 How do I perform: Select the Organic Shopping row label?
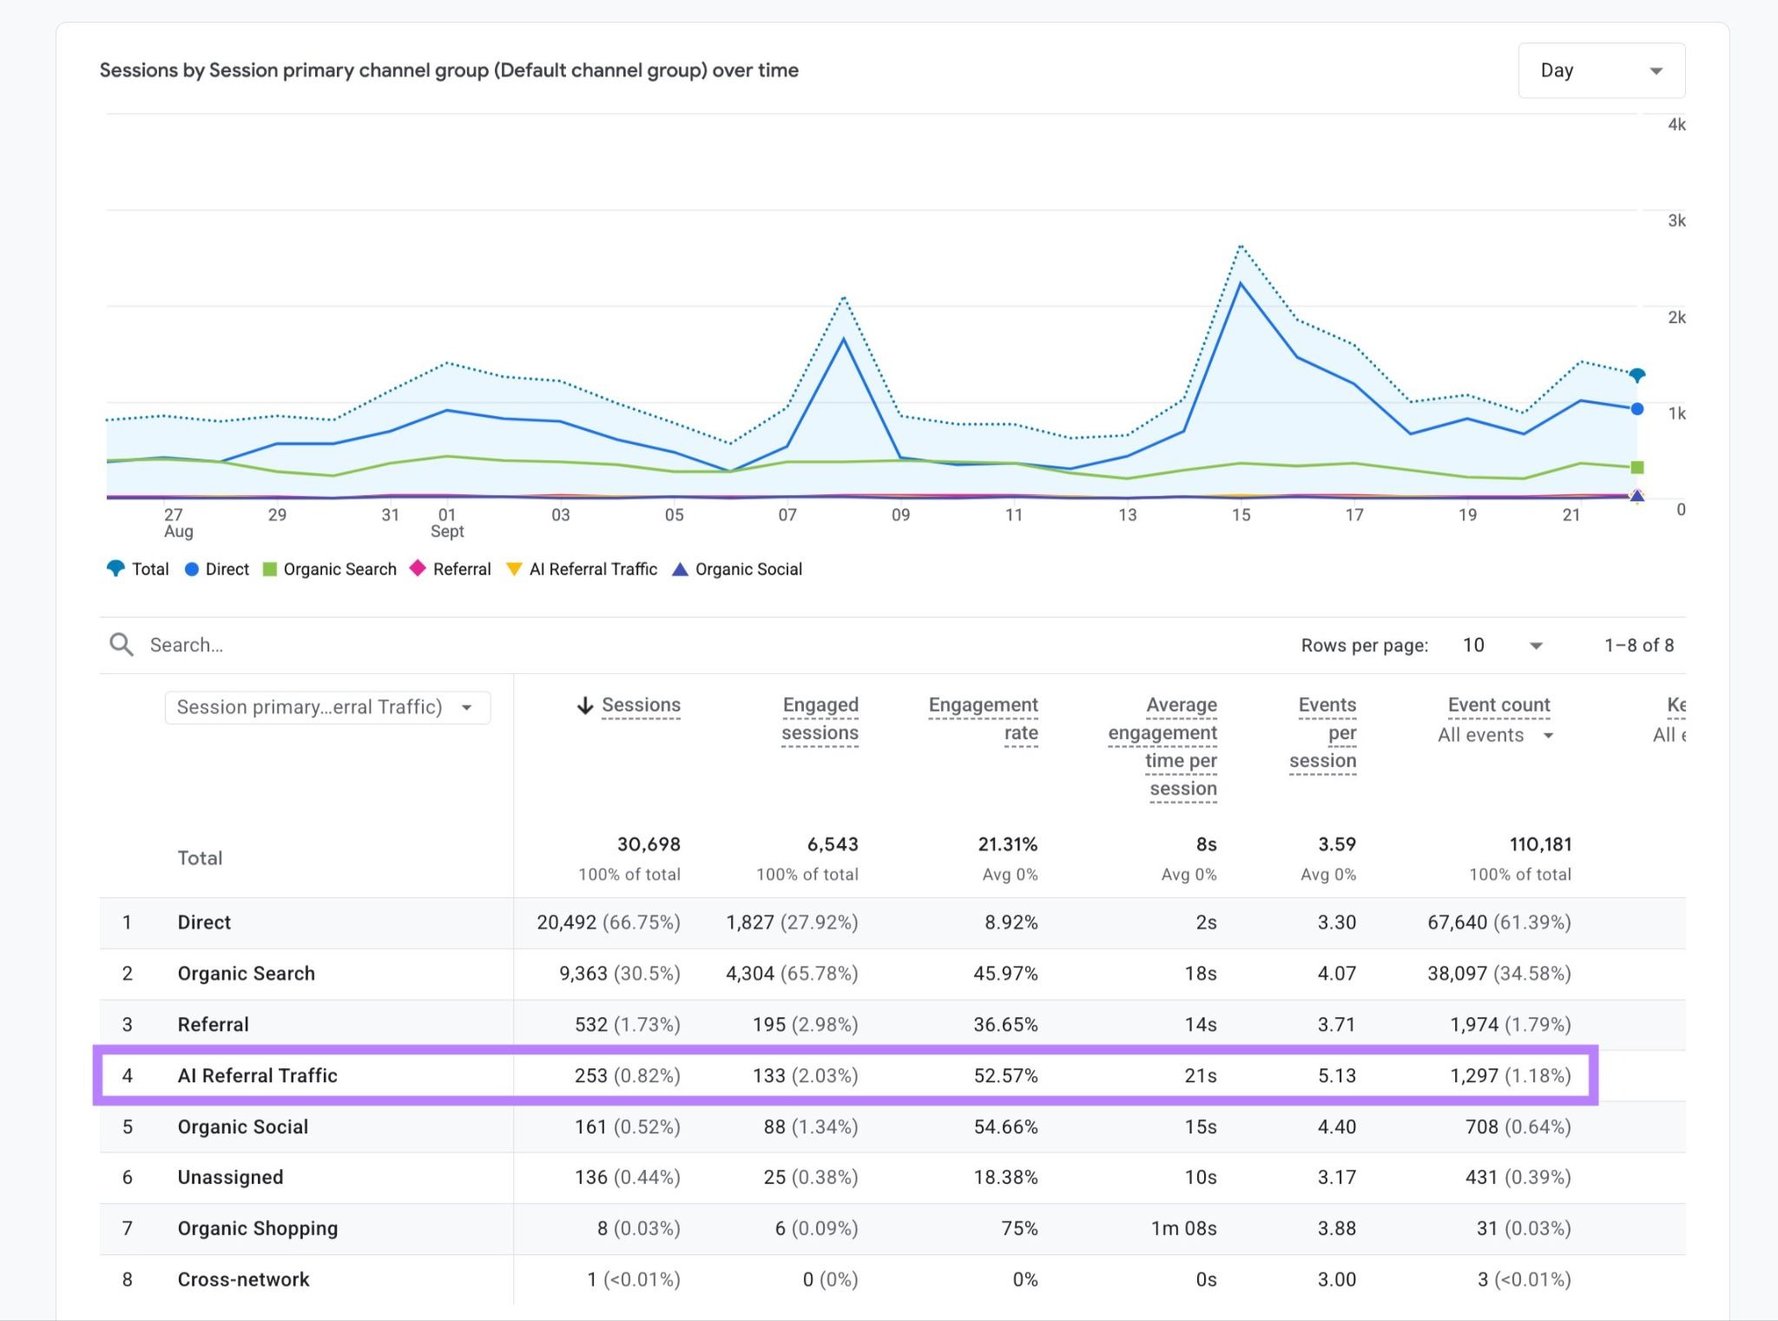[x=258, y=1229]
